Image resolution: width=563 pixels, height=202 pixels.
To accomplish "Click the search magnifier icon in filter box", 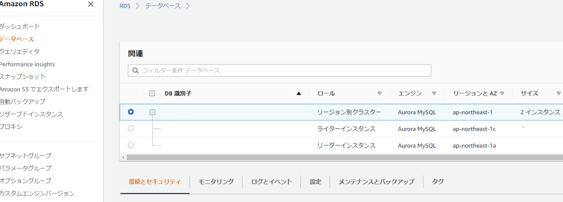I will [136, 70].
